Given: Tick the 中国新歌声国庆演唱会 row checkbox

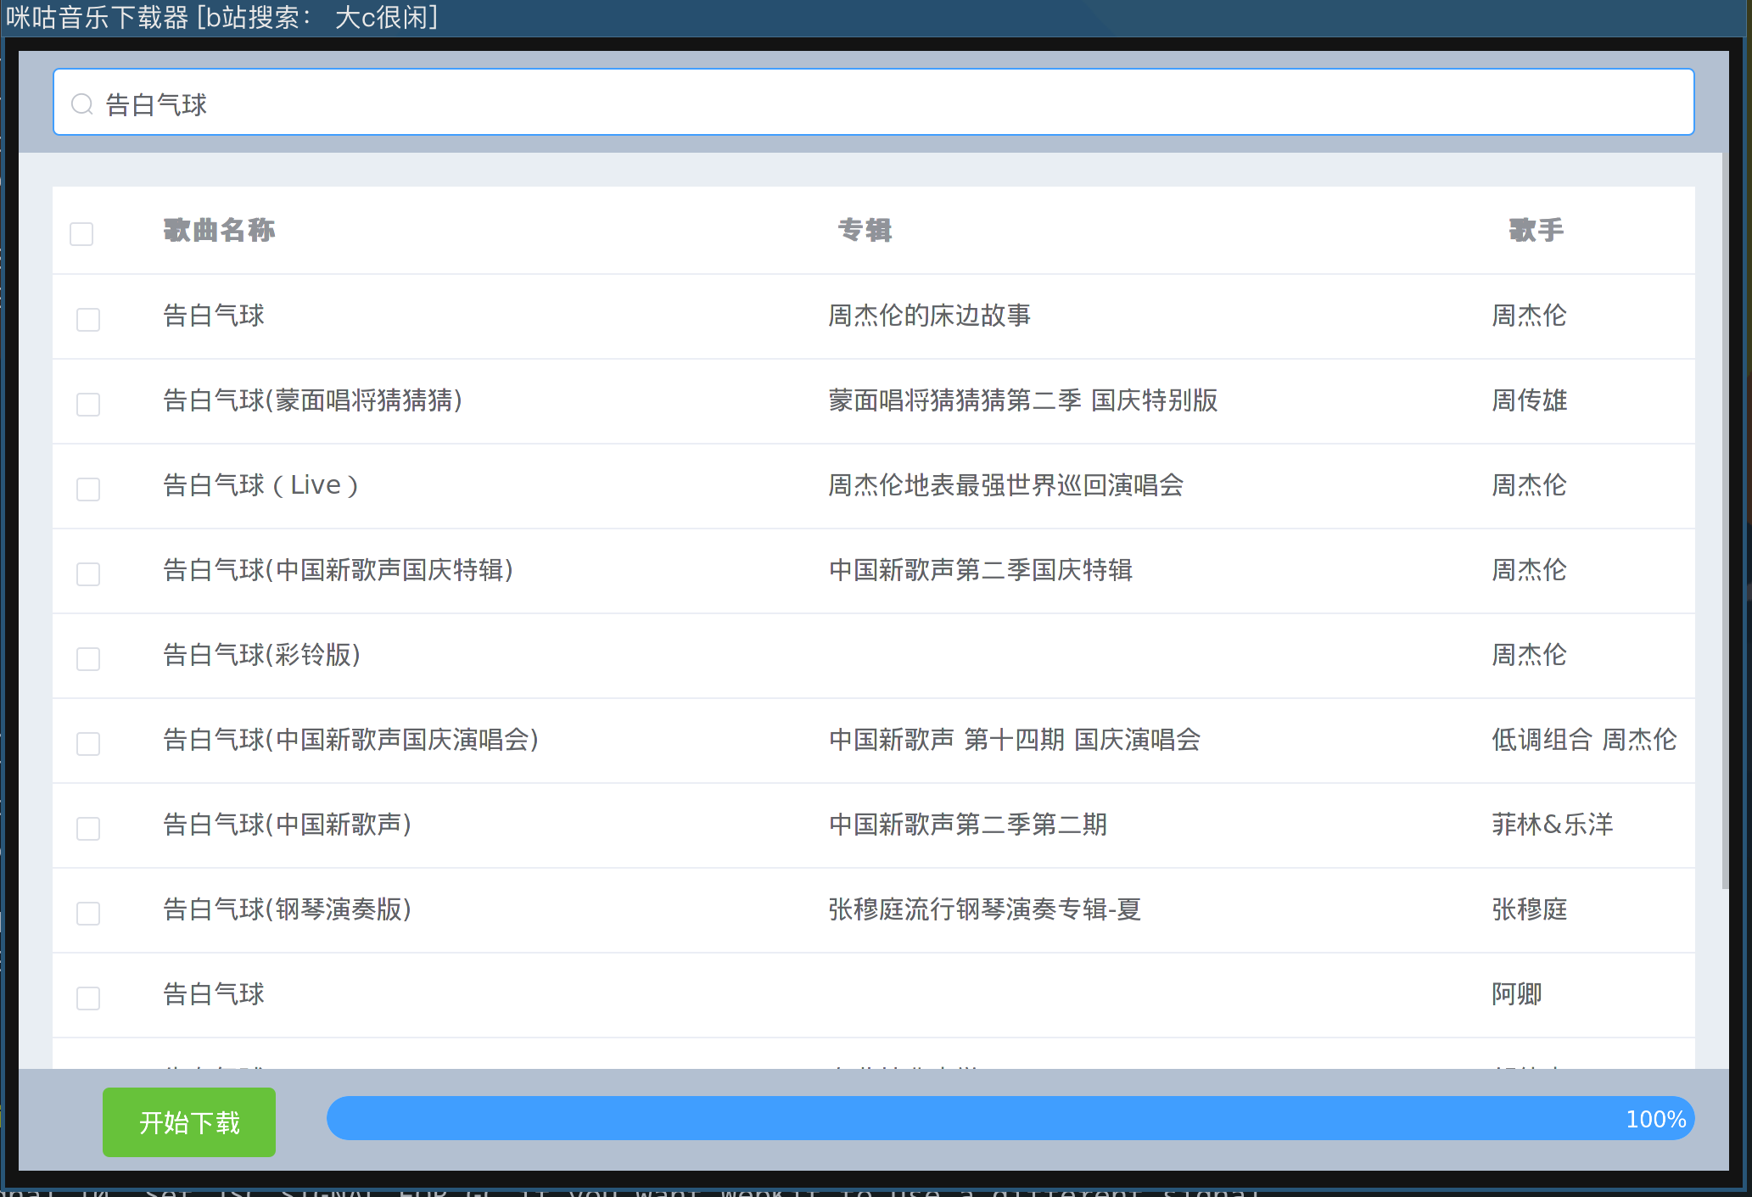Looking at the screenshot, I should (x=88, y=743).
